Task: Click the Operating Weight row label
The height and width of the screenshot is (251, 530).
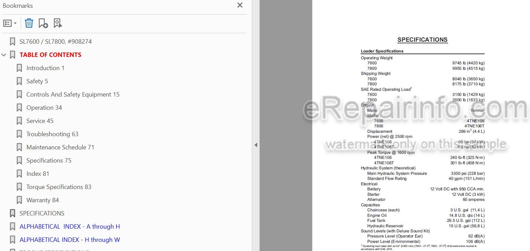Action: pos(376,58)
